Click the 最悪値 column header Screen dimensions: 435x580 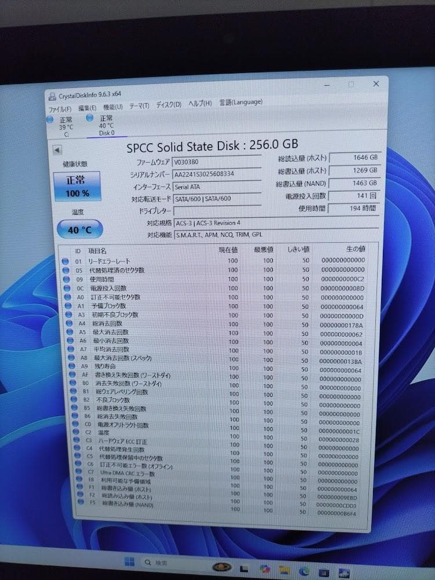tap(264, 250)
